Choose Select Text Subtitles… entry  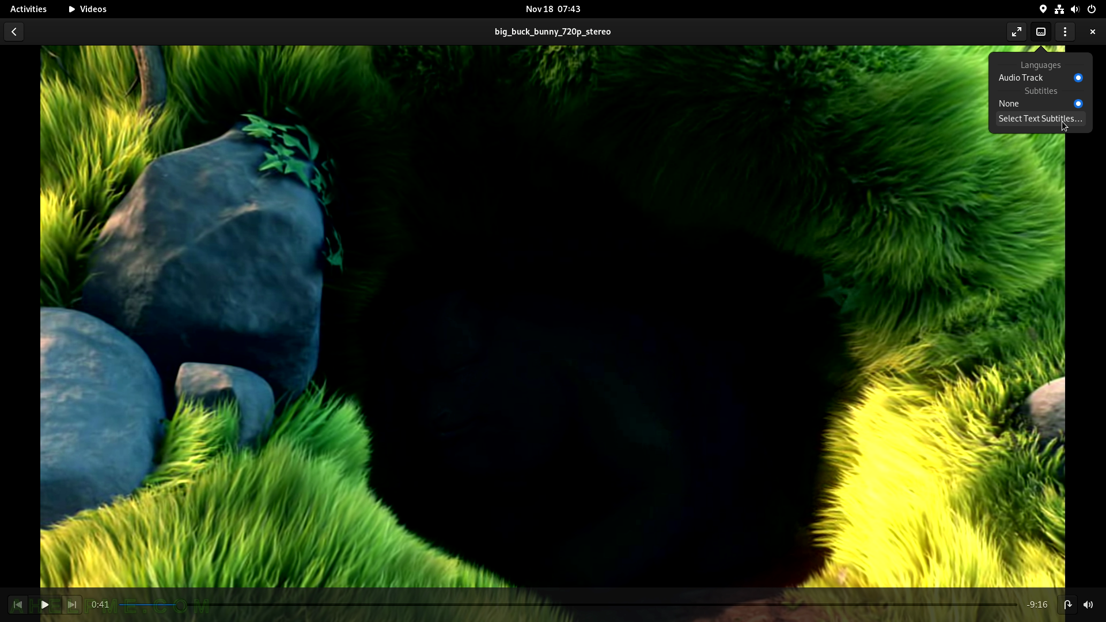1040,119
